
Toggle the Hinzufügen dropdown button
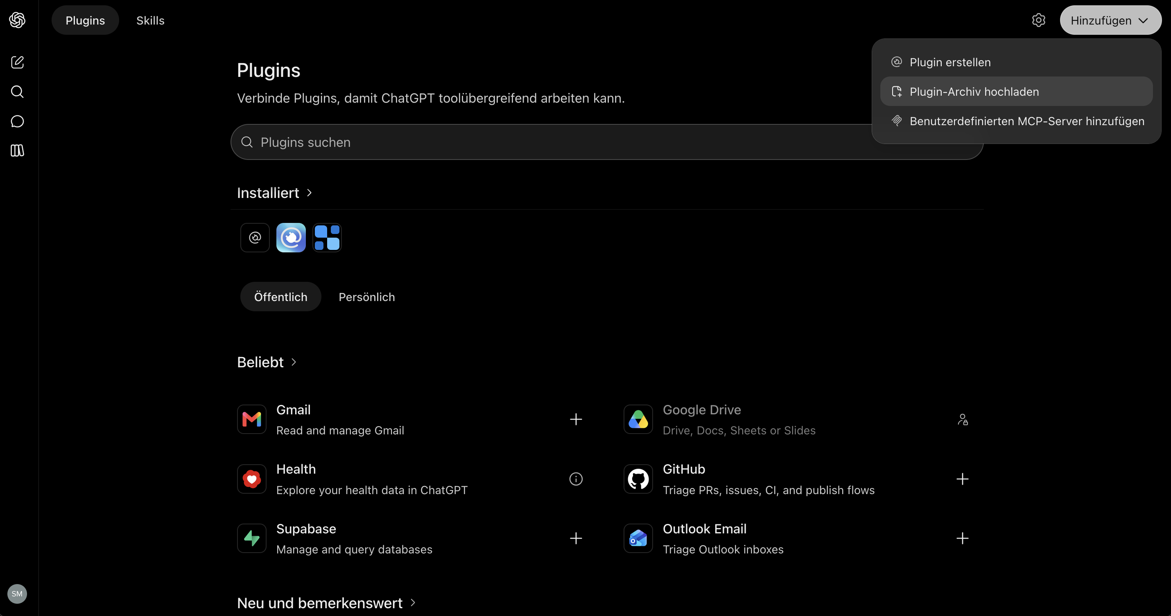(1110, 20)
